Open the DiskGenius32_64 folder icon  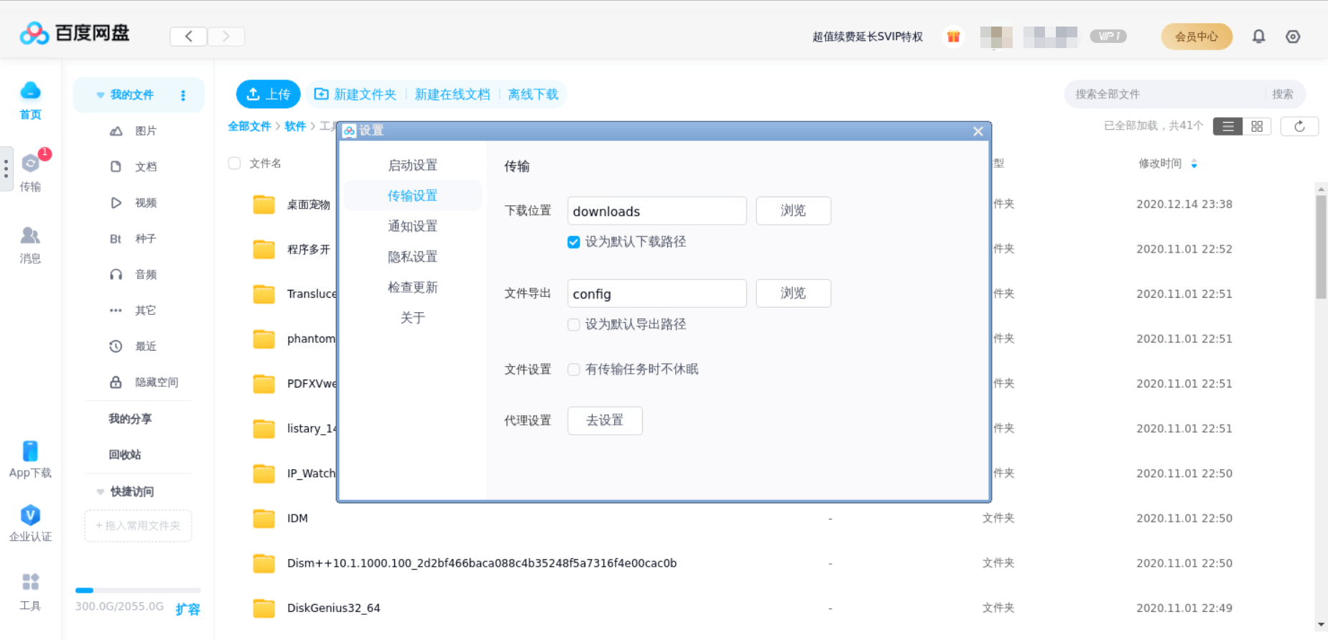tap(264, 608)
